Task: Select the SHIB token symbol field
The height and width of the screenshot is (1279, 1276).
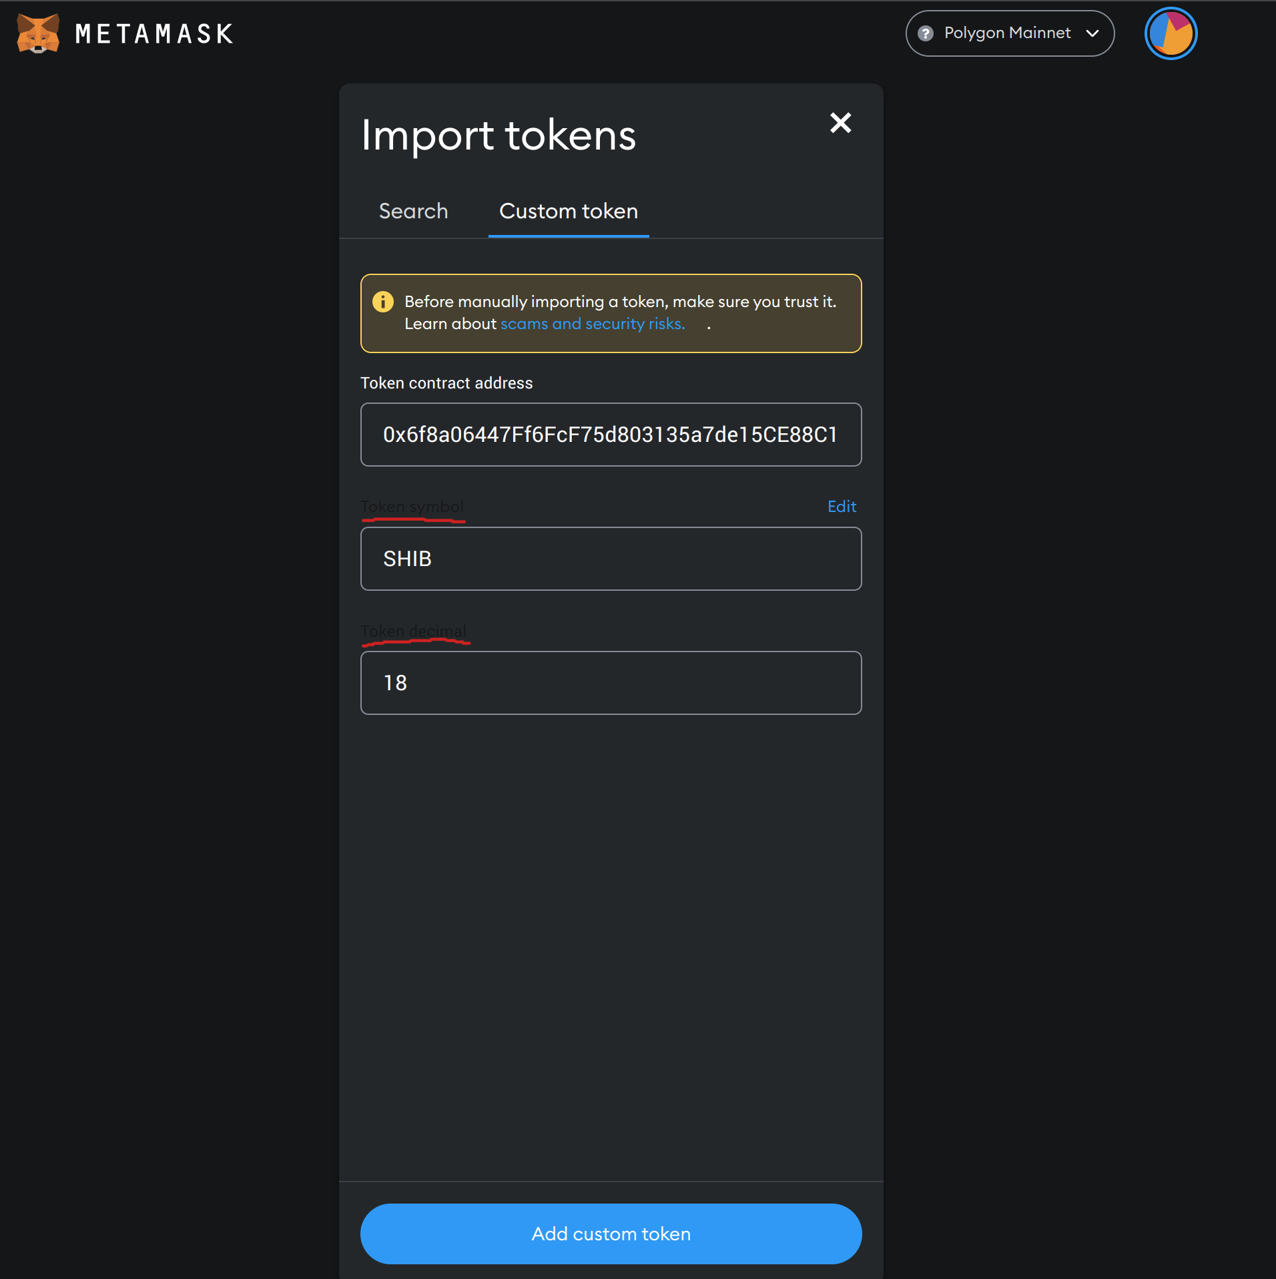Action: tap(610, 559)
